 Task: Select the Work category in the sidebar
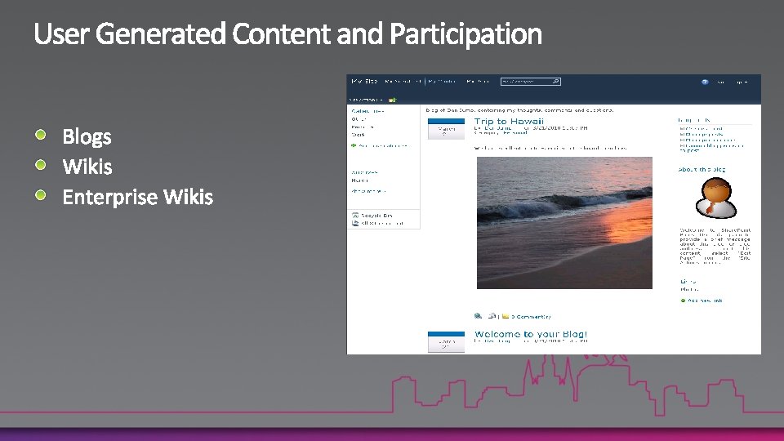tap(358, 135)
